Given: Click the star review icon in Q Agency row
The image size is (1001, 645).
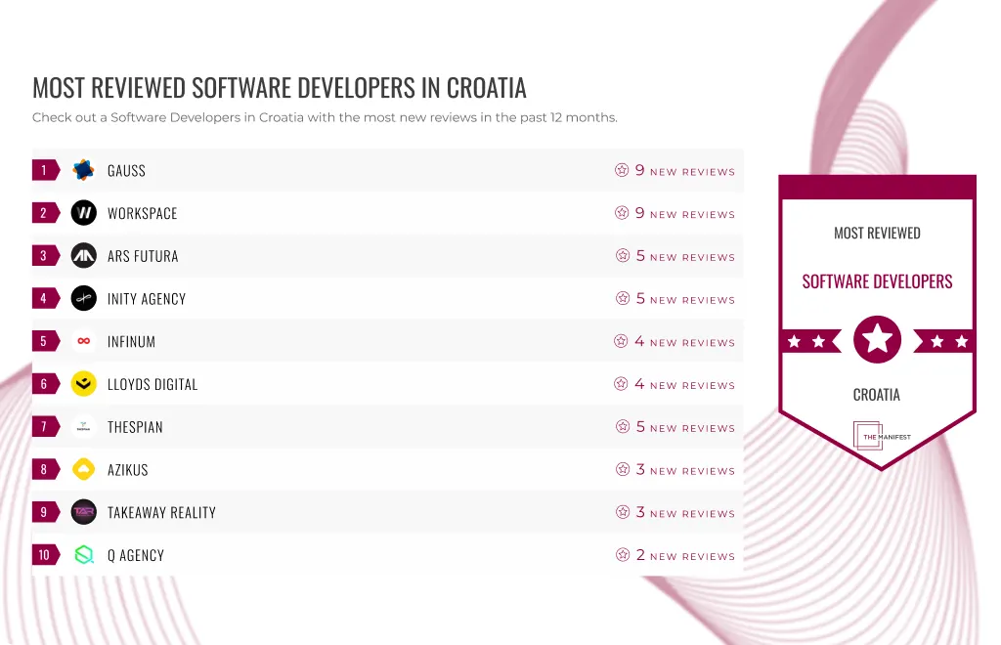Looking at the screenshot, I should pos(623,554).
